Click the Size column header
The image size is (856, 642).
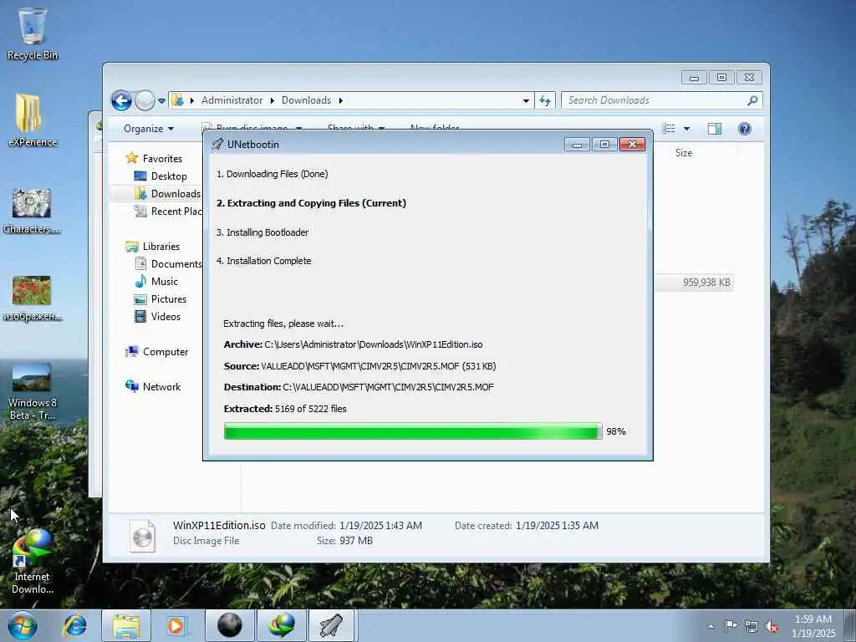coord(684,153)
